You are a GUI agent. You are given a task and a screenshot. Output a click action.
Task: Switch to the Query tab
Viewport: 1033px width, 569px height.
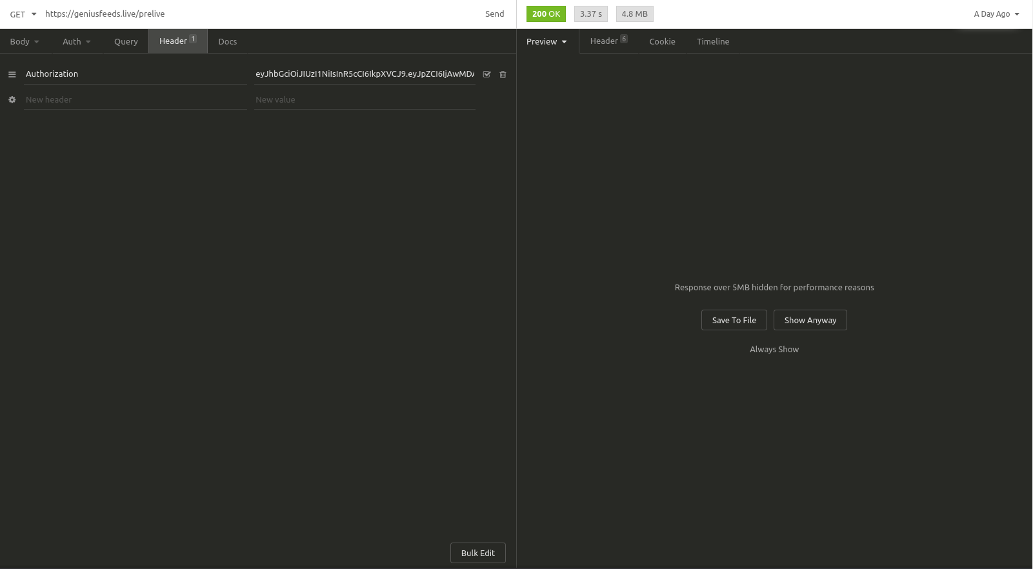(x=126, y=41)
